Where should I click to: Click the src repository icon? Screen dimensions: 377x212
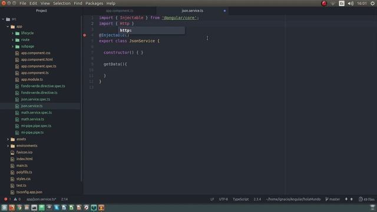(8, 19)
